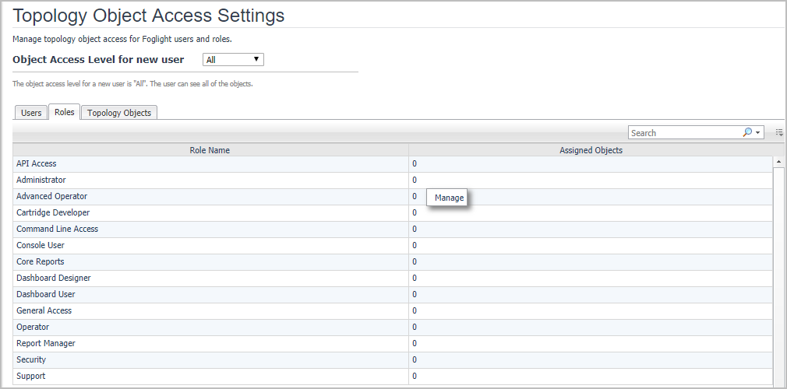Click assigned objects count for Support
The width and height of the screenshot is (787, 389).
(x=415, y=377)
